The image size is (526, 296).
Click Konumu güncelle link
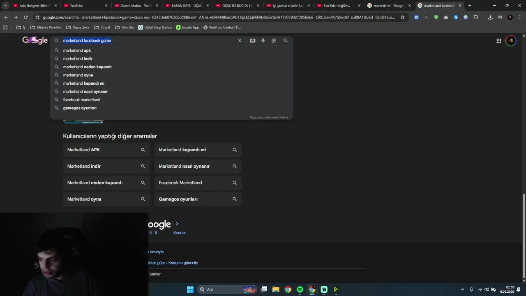(183, 263)
